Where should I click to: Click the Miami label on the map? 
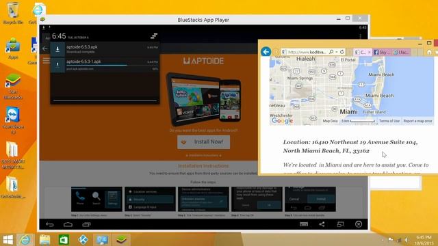click(x=348, y=111)
